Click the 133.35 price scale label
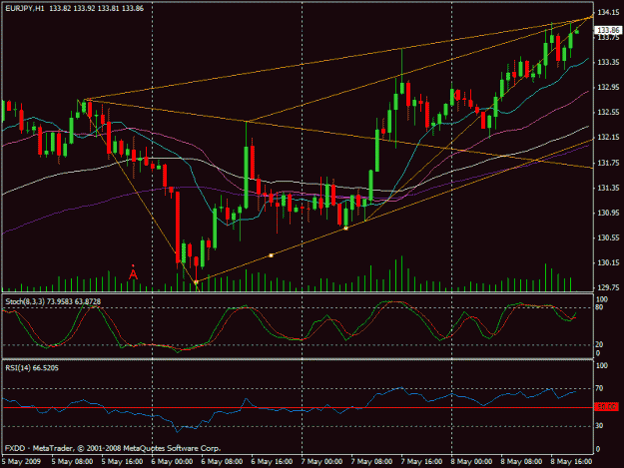624x468 pixels. click(x=609, y=63)
